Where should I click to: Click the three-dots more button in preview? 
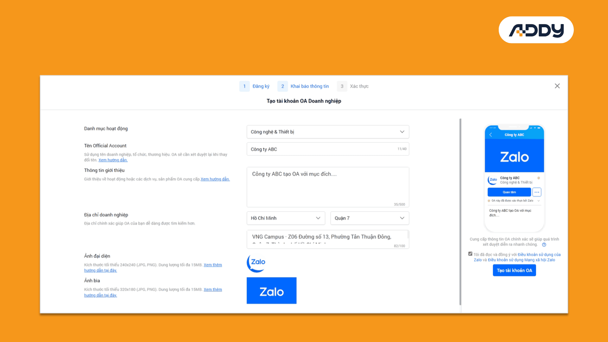pos(537,192)
